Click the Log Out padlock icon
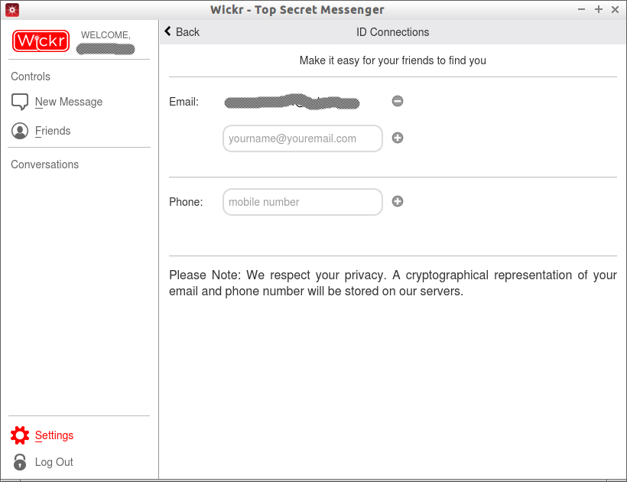This screenshot has height=482, width=627. (20, 462)
